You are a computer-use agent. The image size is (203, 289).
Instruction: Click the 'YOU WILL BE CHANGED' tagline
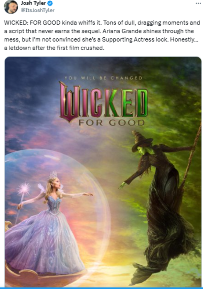click(103, 78)
